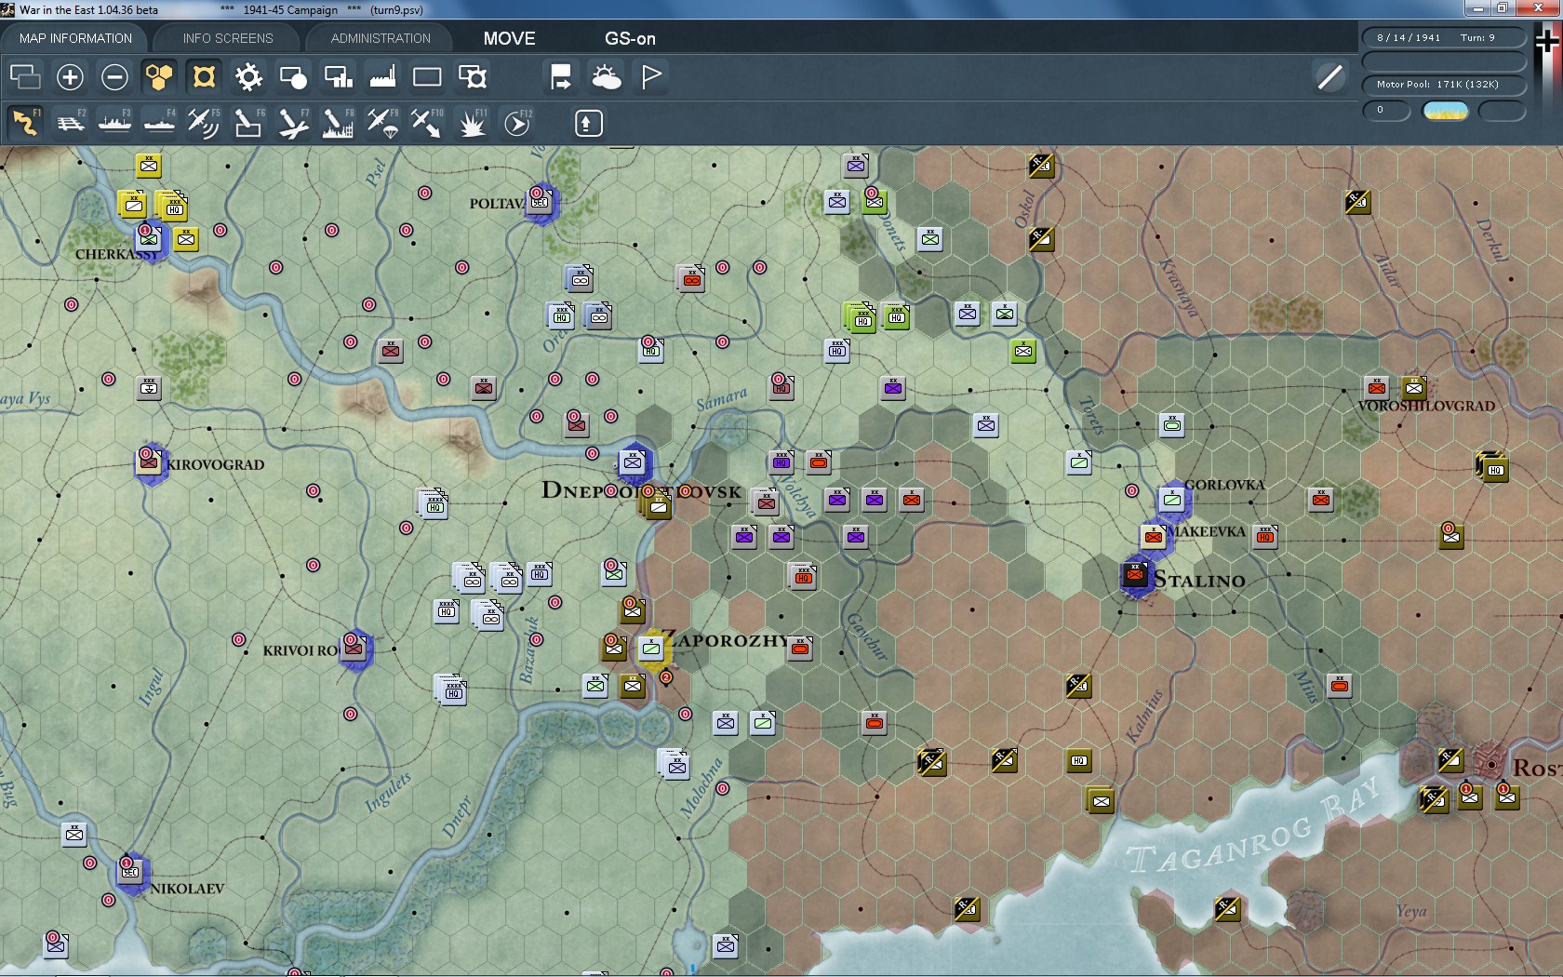
Task: Click the Taganrog Bay label
Action: click(1253, 827)
